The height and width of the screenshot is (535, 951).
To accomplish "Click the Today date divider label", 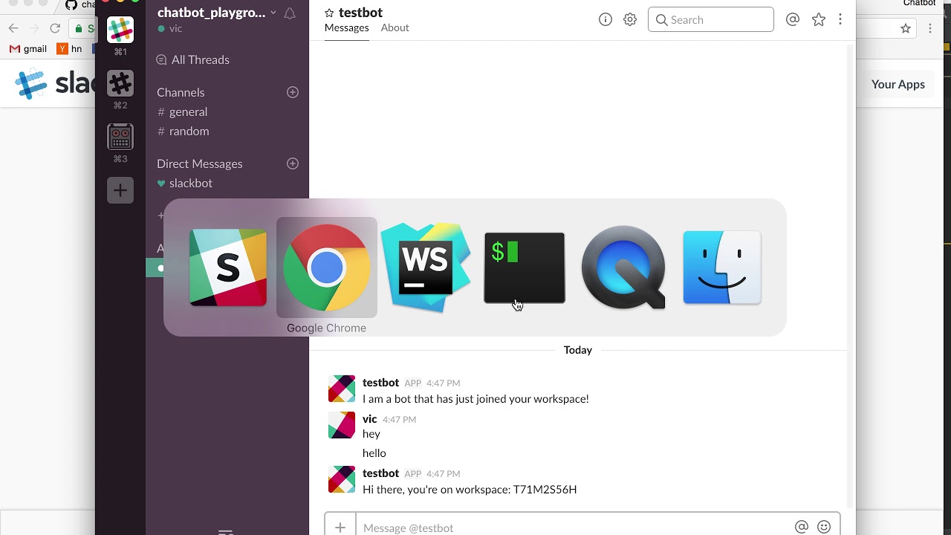I will tap(578, 350).
